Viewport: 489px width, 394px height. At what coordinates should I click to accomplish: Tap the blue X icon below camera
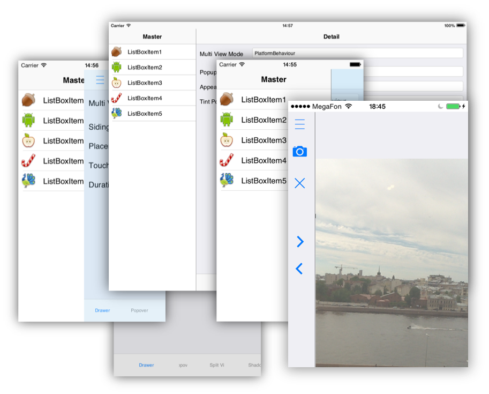pos(300,183)
